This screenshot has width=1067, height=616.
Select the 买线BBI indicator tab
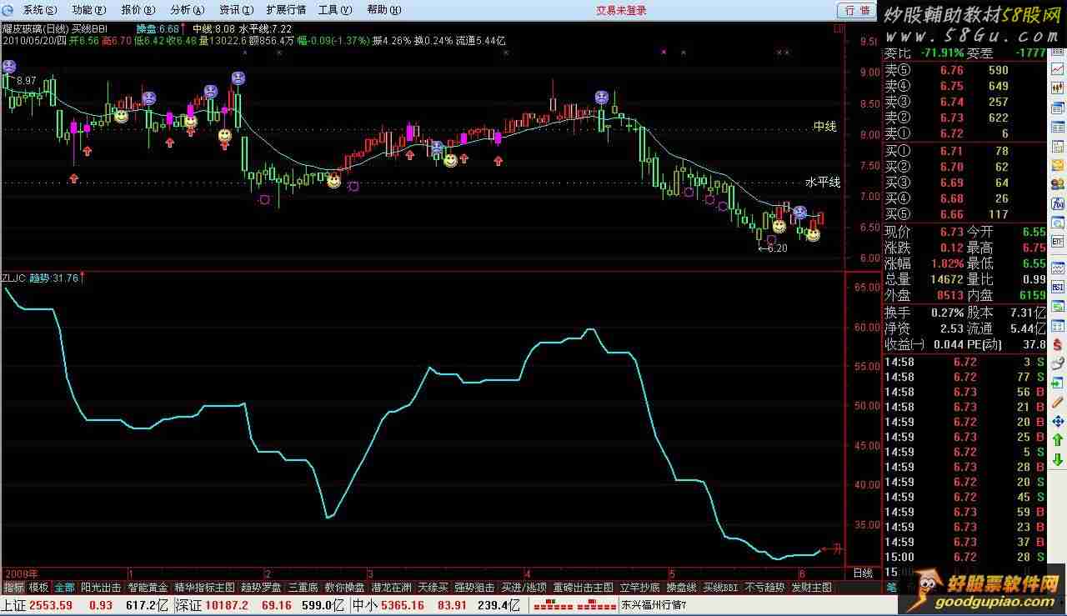tap(721, 587)
